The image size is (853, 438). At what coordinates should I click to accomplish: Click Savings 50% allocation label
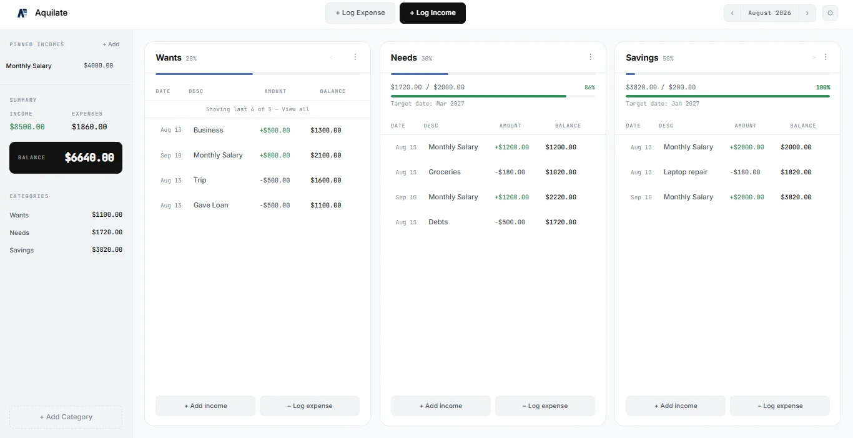click(668, 59)
